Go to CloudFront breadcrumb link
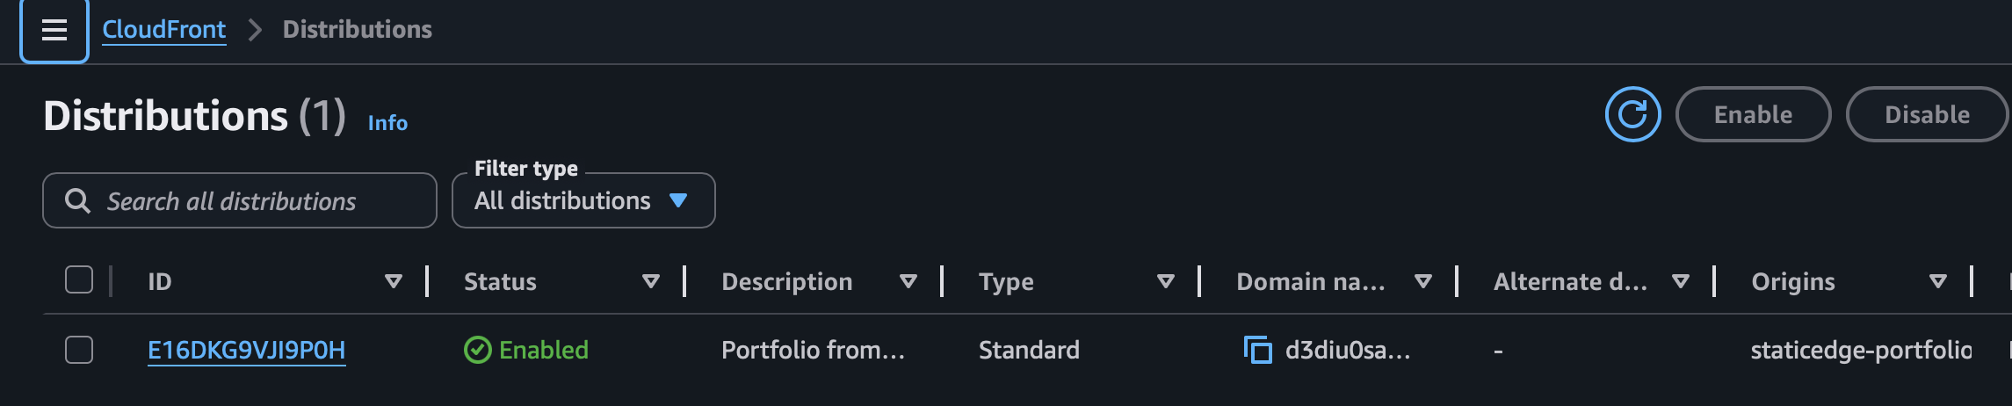 point(164,30)
